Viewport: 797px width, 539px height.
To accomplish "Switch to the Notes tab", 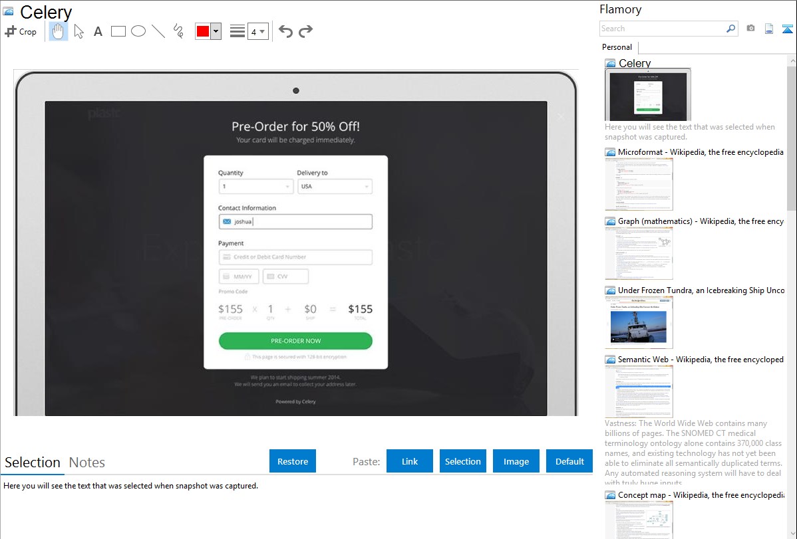I will coord(87,463).
